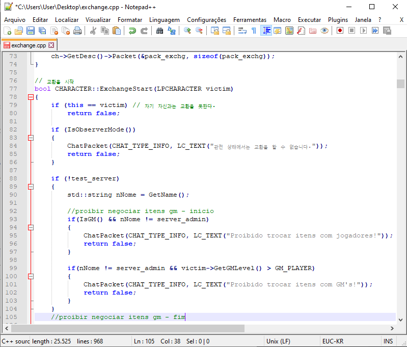
Task: Click the vertical scrollbar down arrow
Action: (400, 319)
